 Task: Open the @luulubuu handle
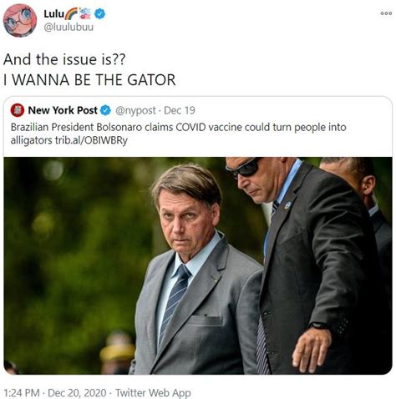tap(69, 28)
